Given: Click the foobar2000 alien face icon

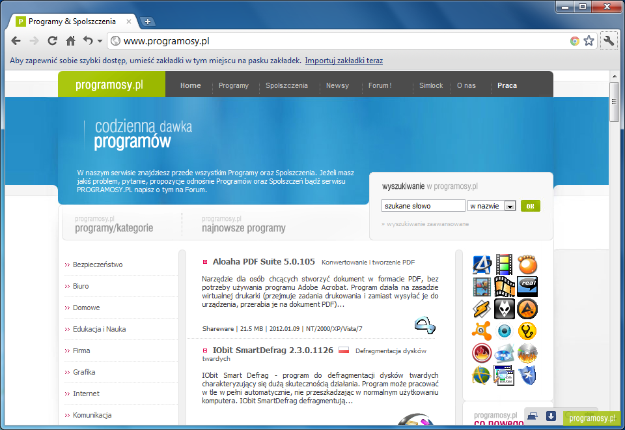Looking at the screenshot, I should (x=504, y=309).
